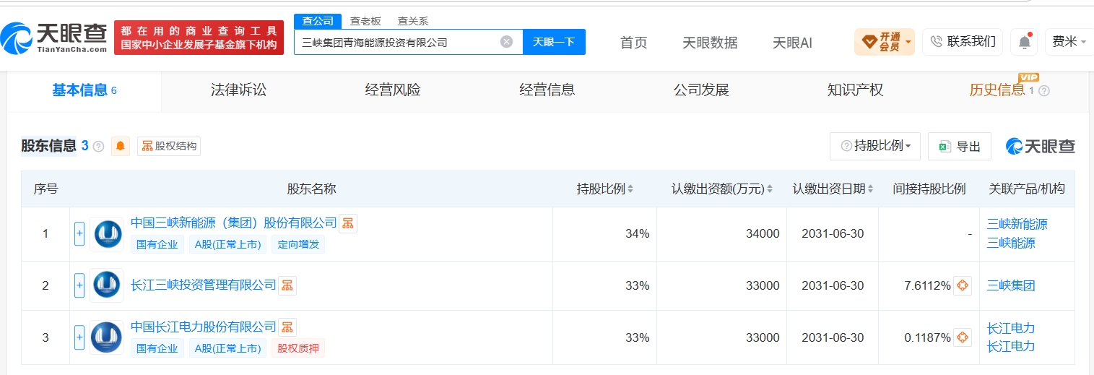Select 查关系 search mode tab
The image size is (1094, 375).
[413, 21]
